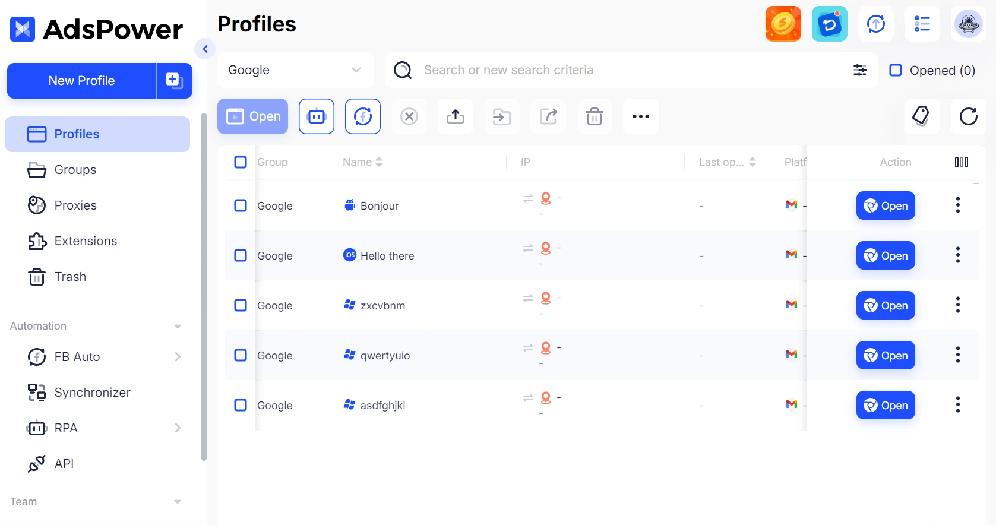
Task: Click the move to group arrow icon
Action: [502, 116]
